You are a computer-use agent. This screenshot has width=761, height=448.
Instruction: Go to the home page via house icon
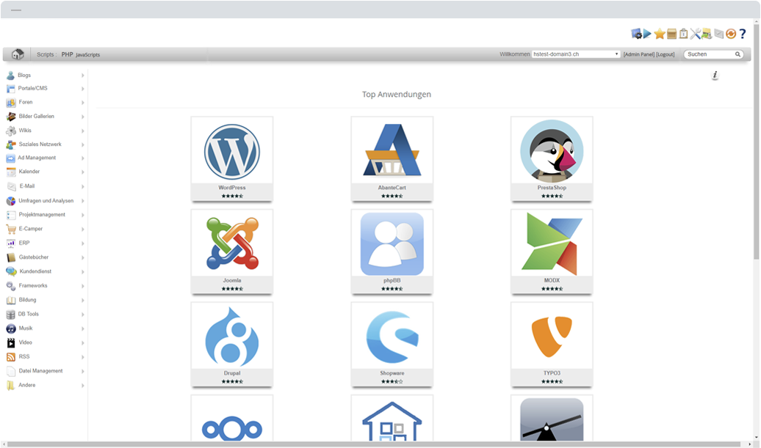click(x=18, y=54)
